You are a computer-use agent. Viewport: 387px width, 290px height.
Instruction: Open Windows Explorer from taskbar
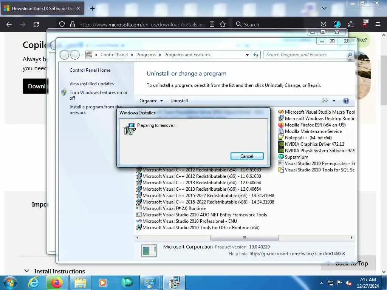pos(80,282)
